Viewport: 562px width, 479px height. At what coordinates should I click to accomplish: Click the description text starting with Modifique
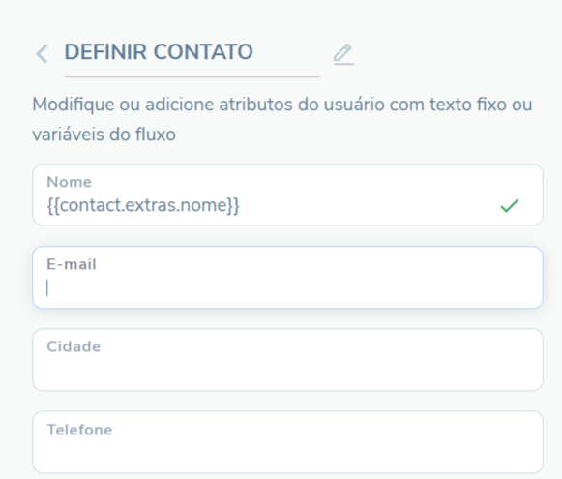point(282,119)
